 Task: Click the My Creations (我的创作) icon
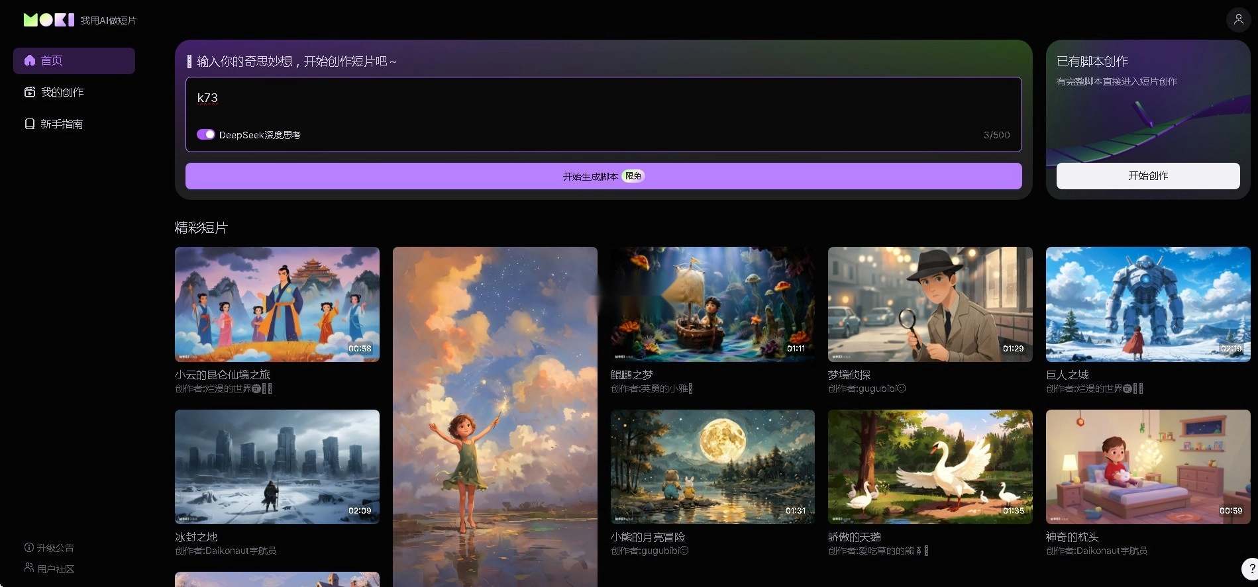[x=30, y=92]
